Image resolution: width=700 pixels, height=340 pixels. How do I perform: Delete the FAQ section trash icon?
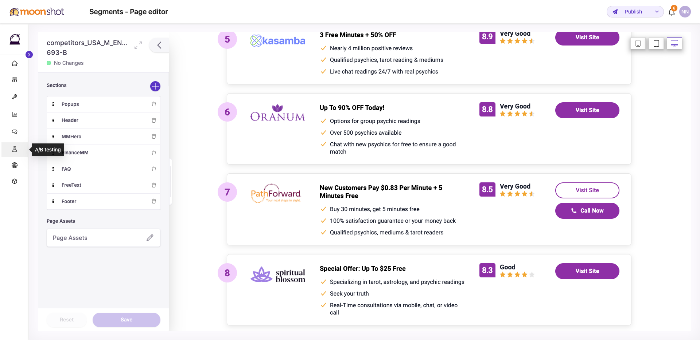tap(154, 169)
